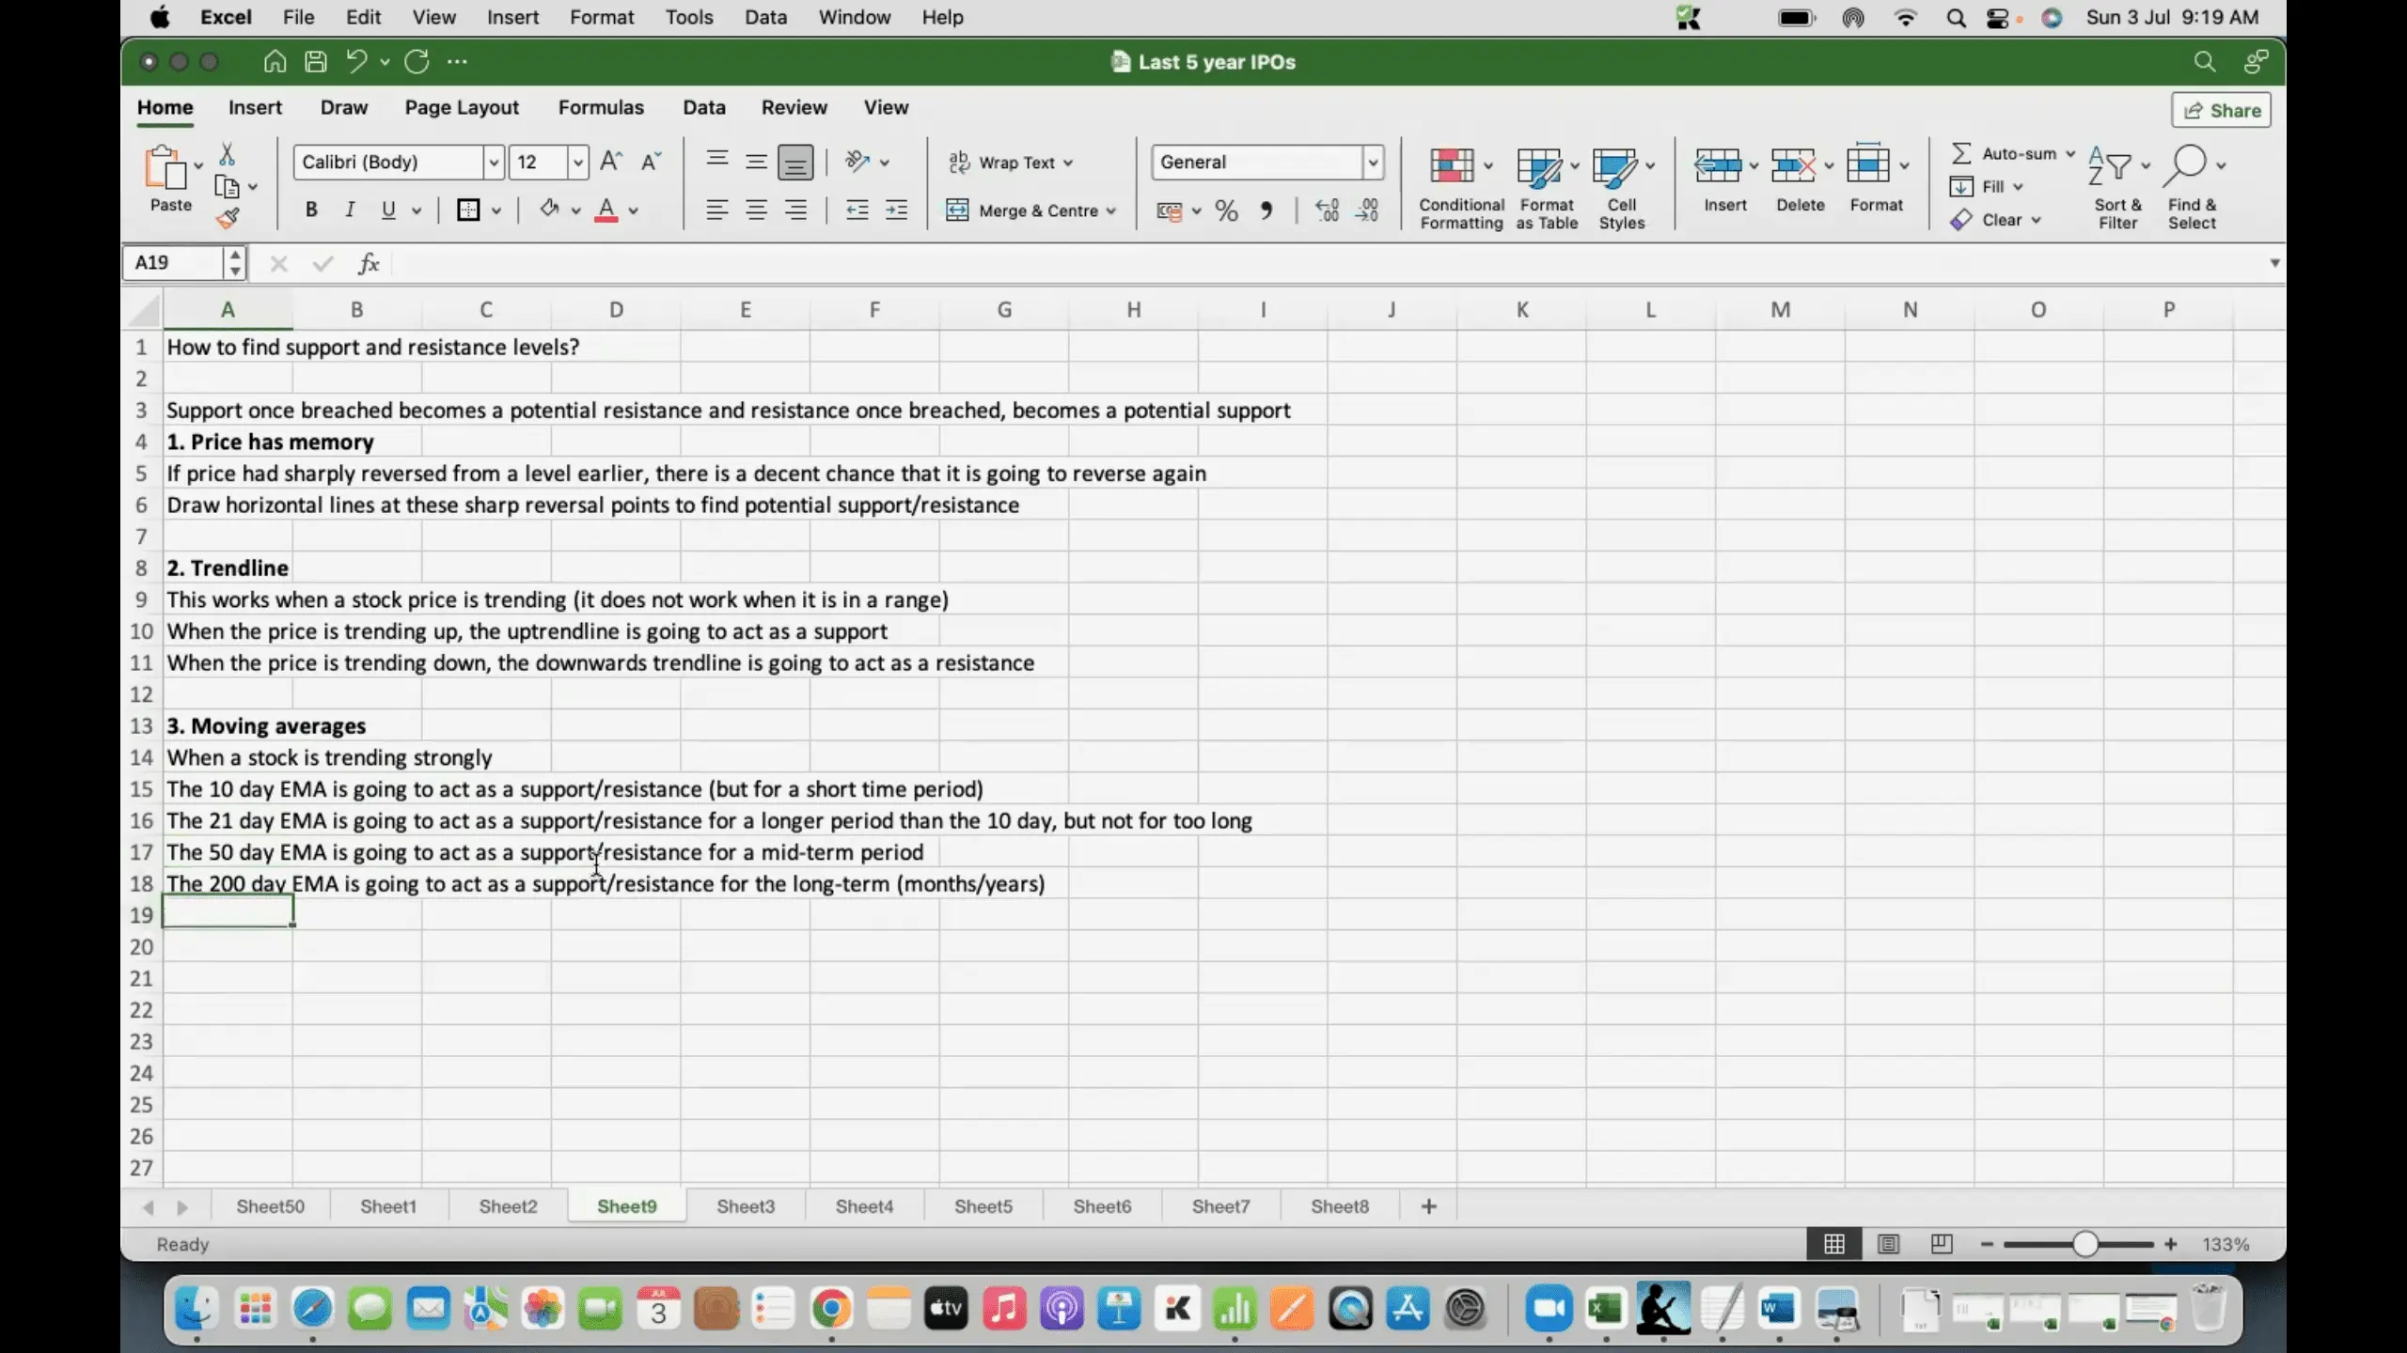Screen dimensions: 2407x1353
Task: Switch to the Sheet3 tab
Action: (x=746, y=1206)
